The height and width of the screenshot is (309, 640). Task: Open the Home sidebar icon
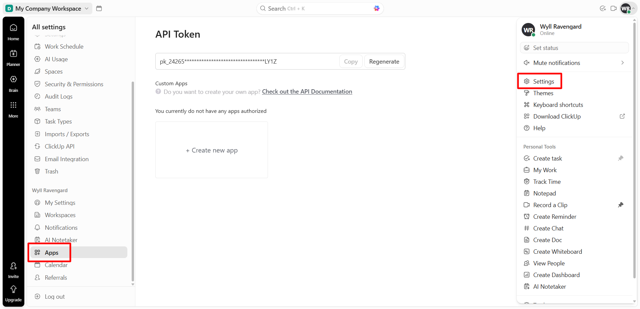(x=13, y=28)
